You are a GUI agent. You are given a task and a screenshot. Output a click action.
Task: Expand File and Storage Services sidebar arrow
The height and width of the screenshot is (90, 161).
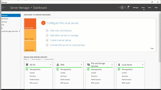(x=19, y=31)
